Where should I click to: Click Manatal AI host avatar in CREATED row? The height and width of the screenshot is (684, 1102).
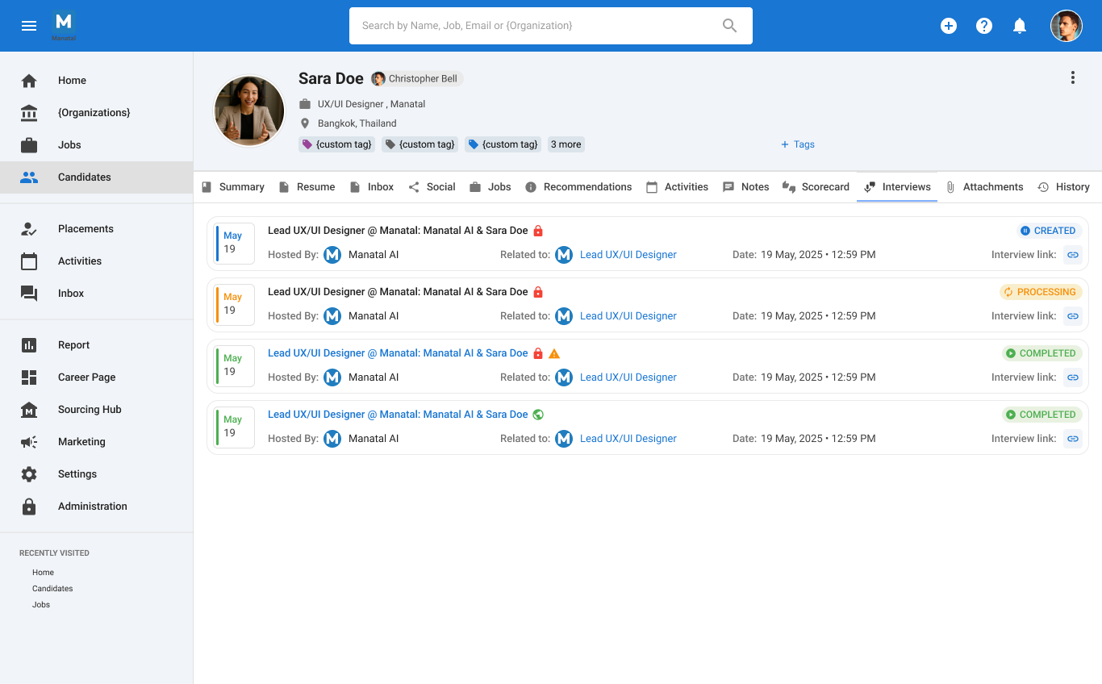coord(332,255)
